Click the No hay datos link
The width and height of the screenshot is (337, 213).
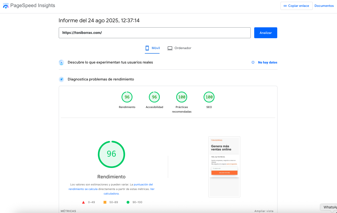coord(268,62)
